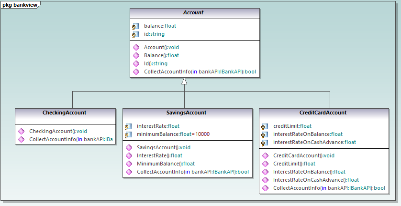Select the generalization arrowhead below Account
Screen dimensions: 401x206
point(184,82)
